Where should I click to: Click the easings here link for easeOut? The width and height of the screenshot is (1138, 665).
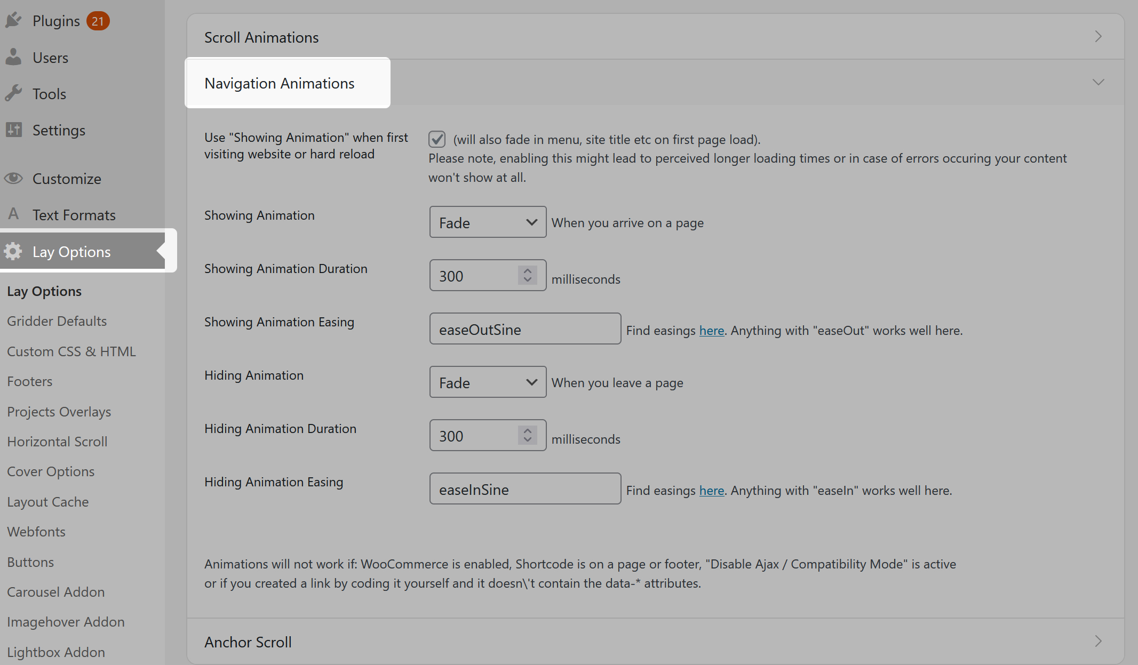click(711, 330)
